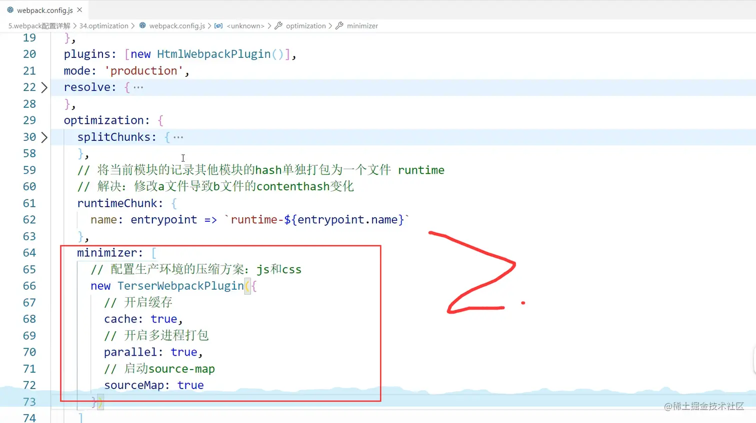Viewport: 756px width, 423px height.
Task: Click the plugins property on line 20
Action: 86,54
